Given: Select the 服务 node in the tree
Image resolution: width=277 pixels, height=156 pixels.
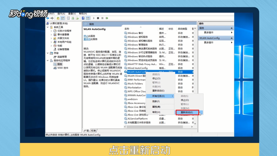Looking at the screenshot, I should 60,64.
